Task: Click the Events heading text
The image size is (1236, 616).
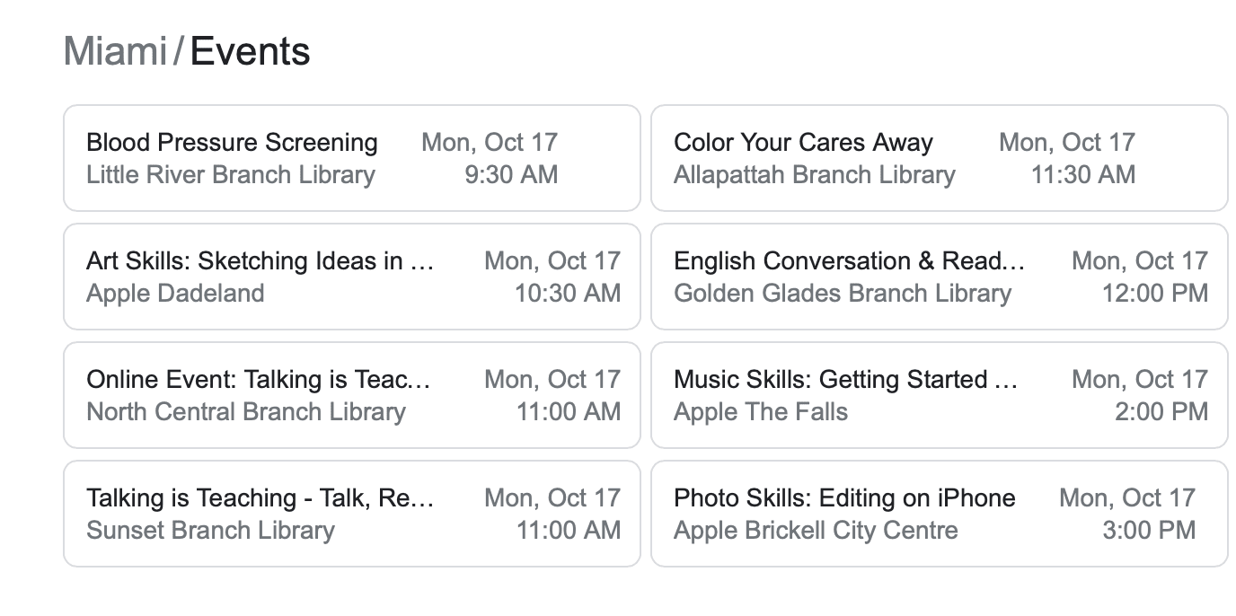Action: pos(251,51)
